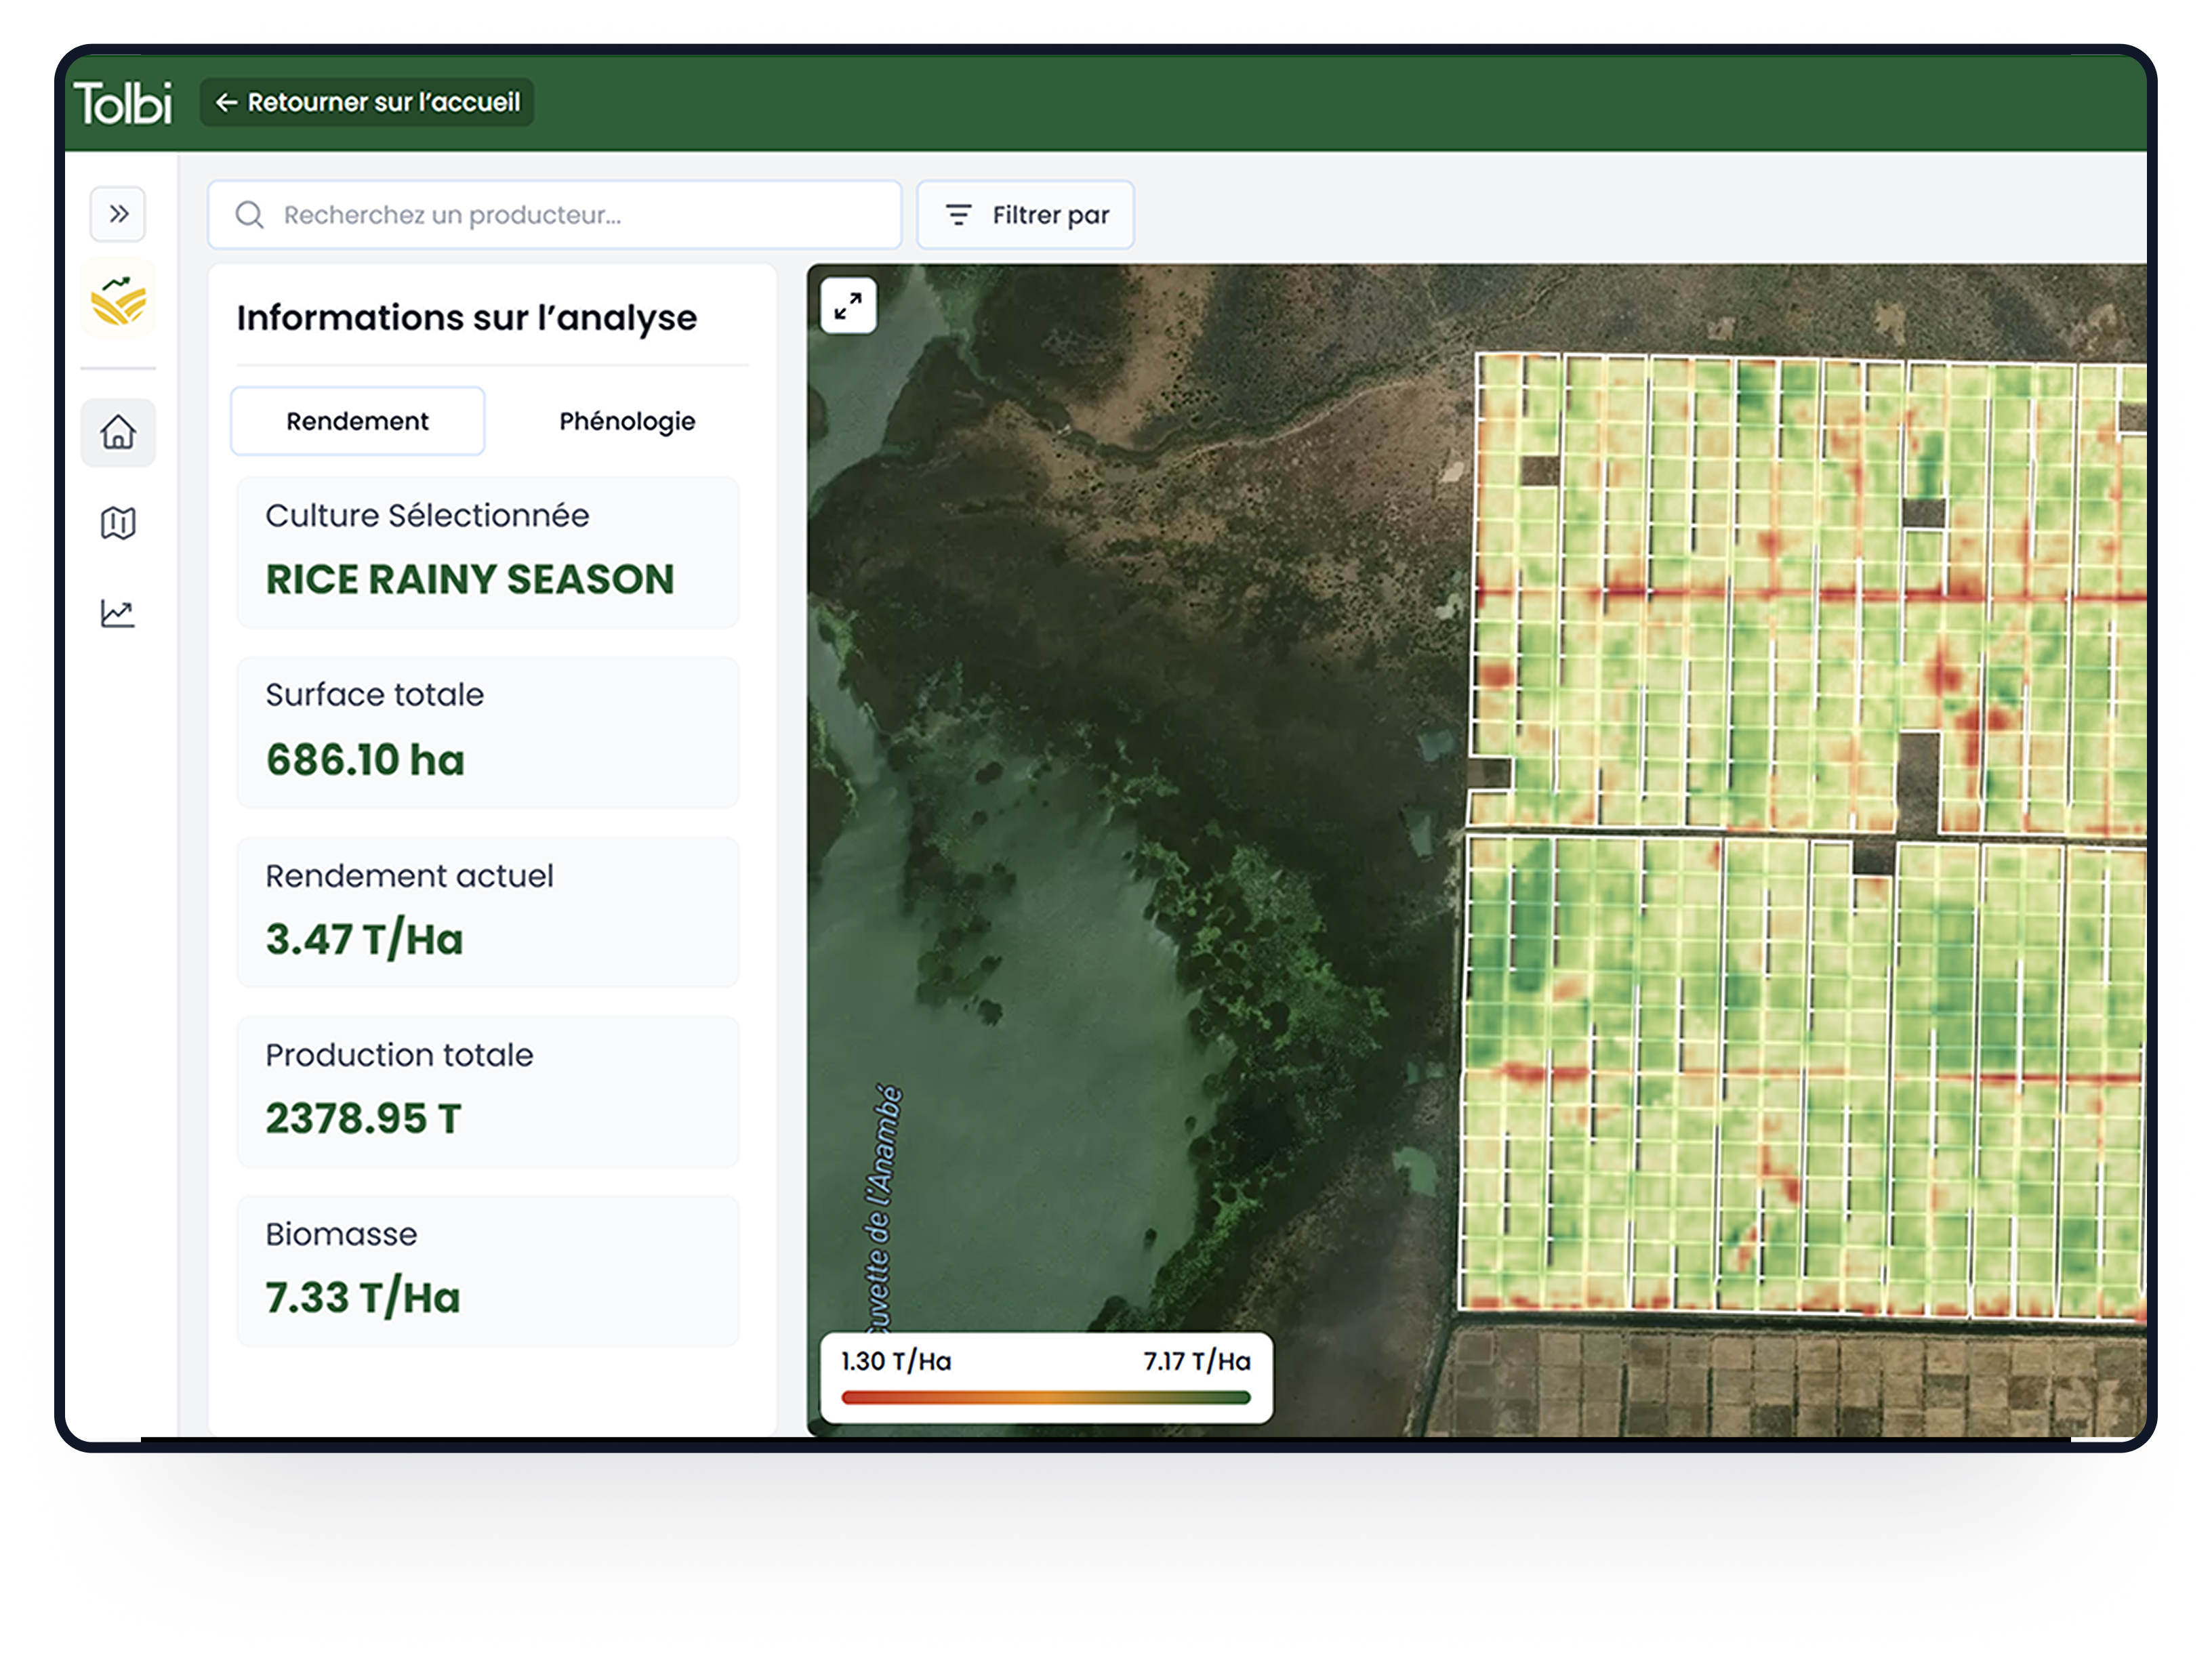
Task: Click the Tolbi logo
Action: 123,103
